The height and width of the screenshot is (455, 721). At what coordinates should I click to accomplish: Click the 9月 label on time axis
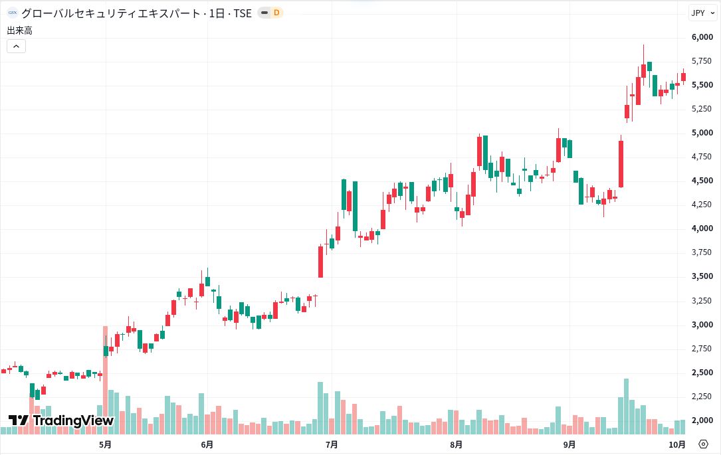click(x=569, y=444)
